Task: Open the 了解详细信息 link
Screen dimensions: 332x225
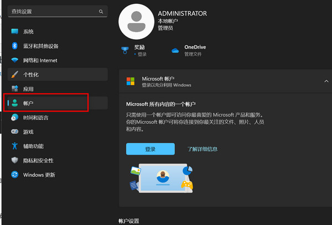Action: click(202, 149)
